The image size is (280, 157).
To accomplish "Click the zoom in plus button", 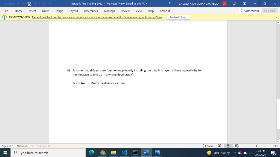I will 269,146.
